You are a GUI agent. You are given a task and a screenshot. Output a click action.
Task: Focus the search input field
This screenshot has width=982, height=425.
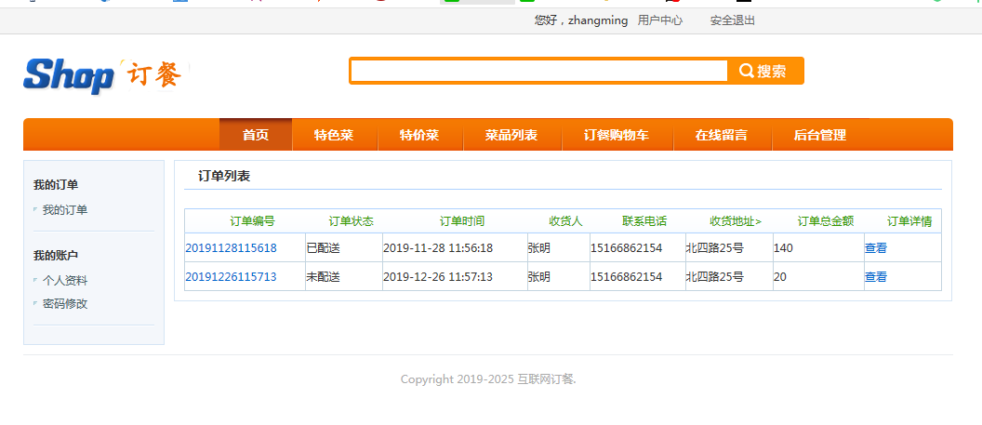[x=538, y=72]
